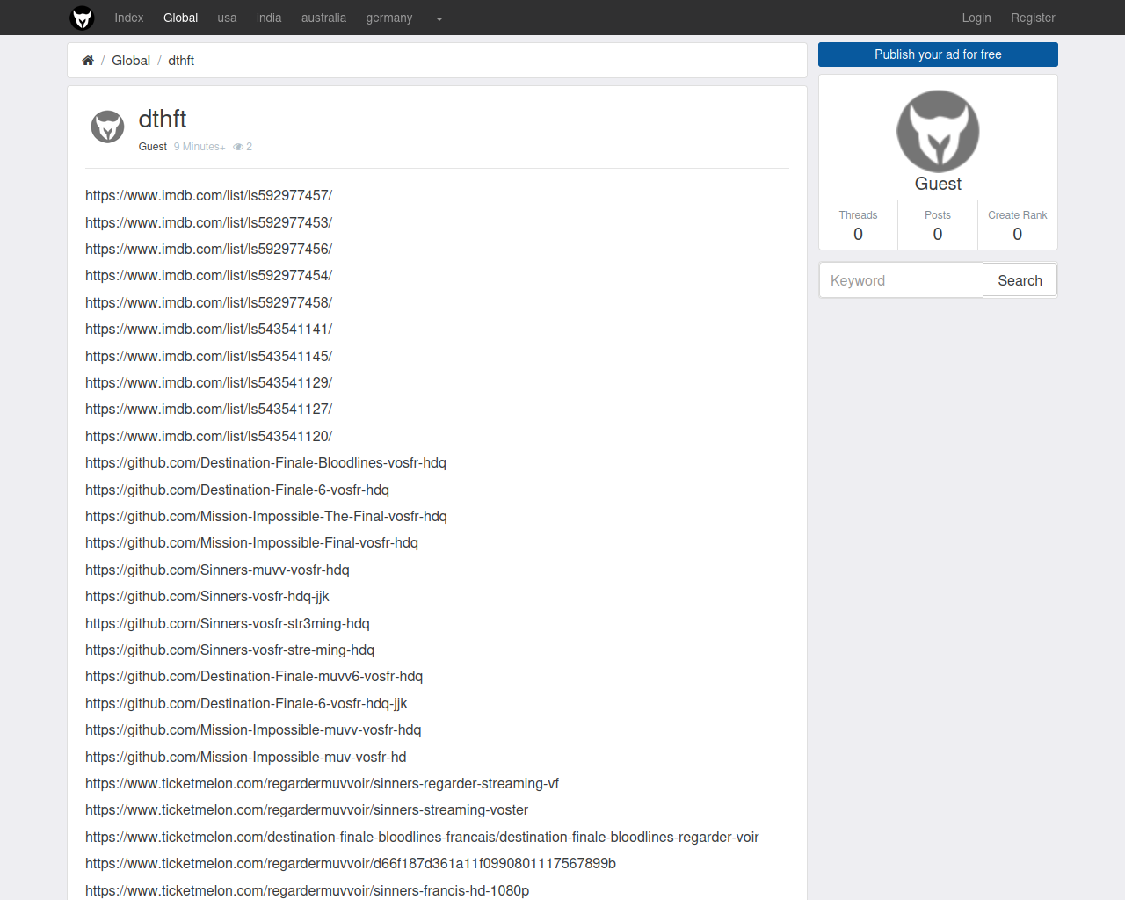This screenshot has width=1125, height=900.
Task: Click the large Guest avatar in sidebar
Action: pyautogui.click(x=938, y=131)
